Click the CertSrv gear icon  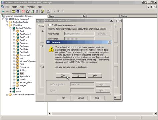(x=18, y=40)
